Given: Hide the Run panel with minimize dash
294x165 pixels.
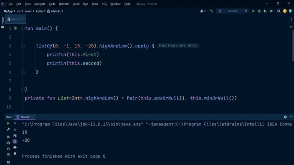Looking at the screenshot, I should (x=291, y=117).
